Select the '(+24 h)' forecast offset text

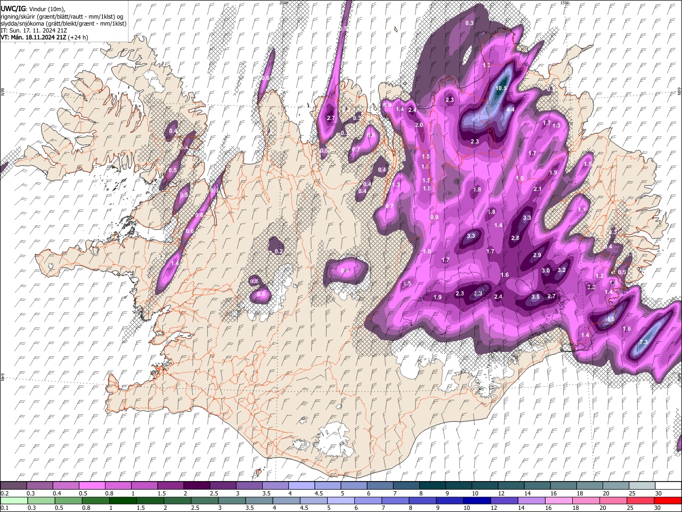[78, 37]
